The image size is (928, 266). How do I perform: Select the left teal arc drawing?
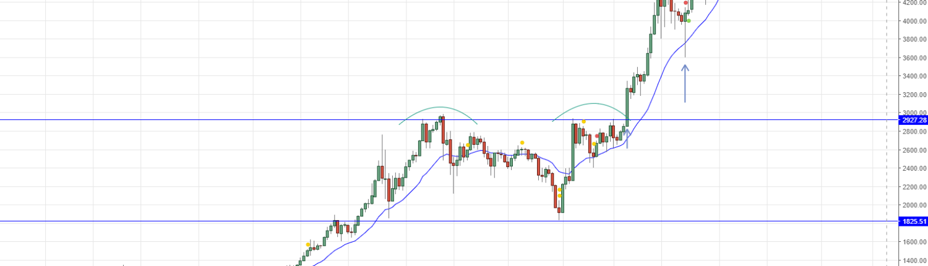438,108
